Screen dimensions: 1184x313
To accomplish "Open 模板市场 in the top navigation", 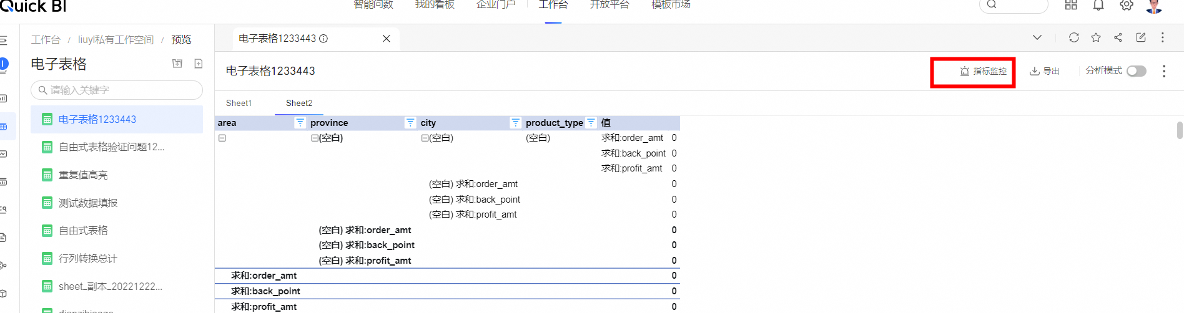I will click(671, 5).
